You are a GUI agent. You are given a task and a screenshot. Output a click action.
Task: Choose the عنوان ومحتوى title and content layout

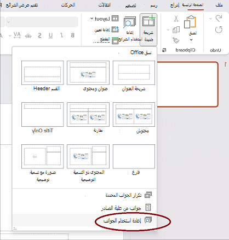click(88, 73)
